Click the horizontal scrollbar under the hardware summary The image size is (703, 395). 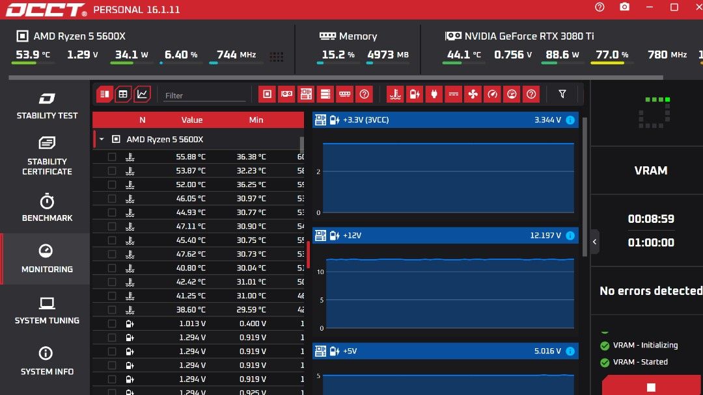pos(335,77)
